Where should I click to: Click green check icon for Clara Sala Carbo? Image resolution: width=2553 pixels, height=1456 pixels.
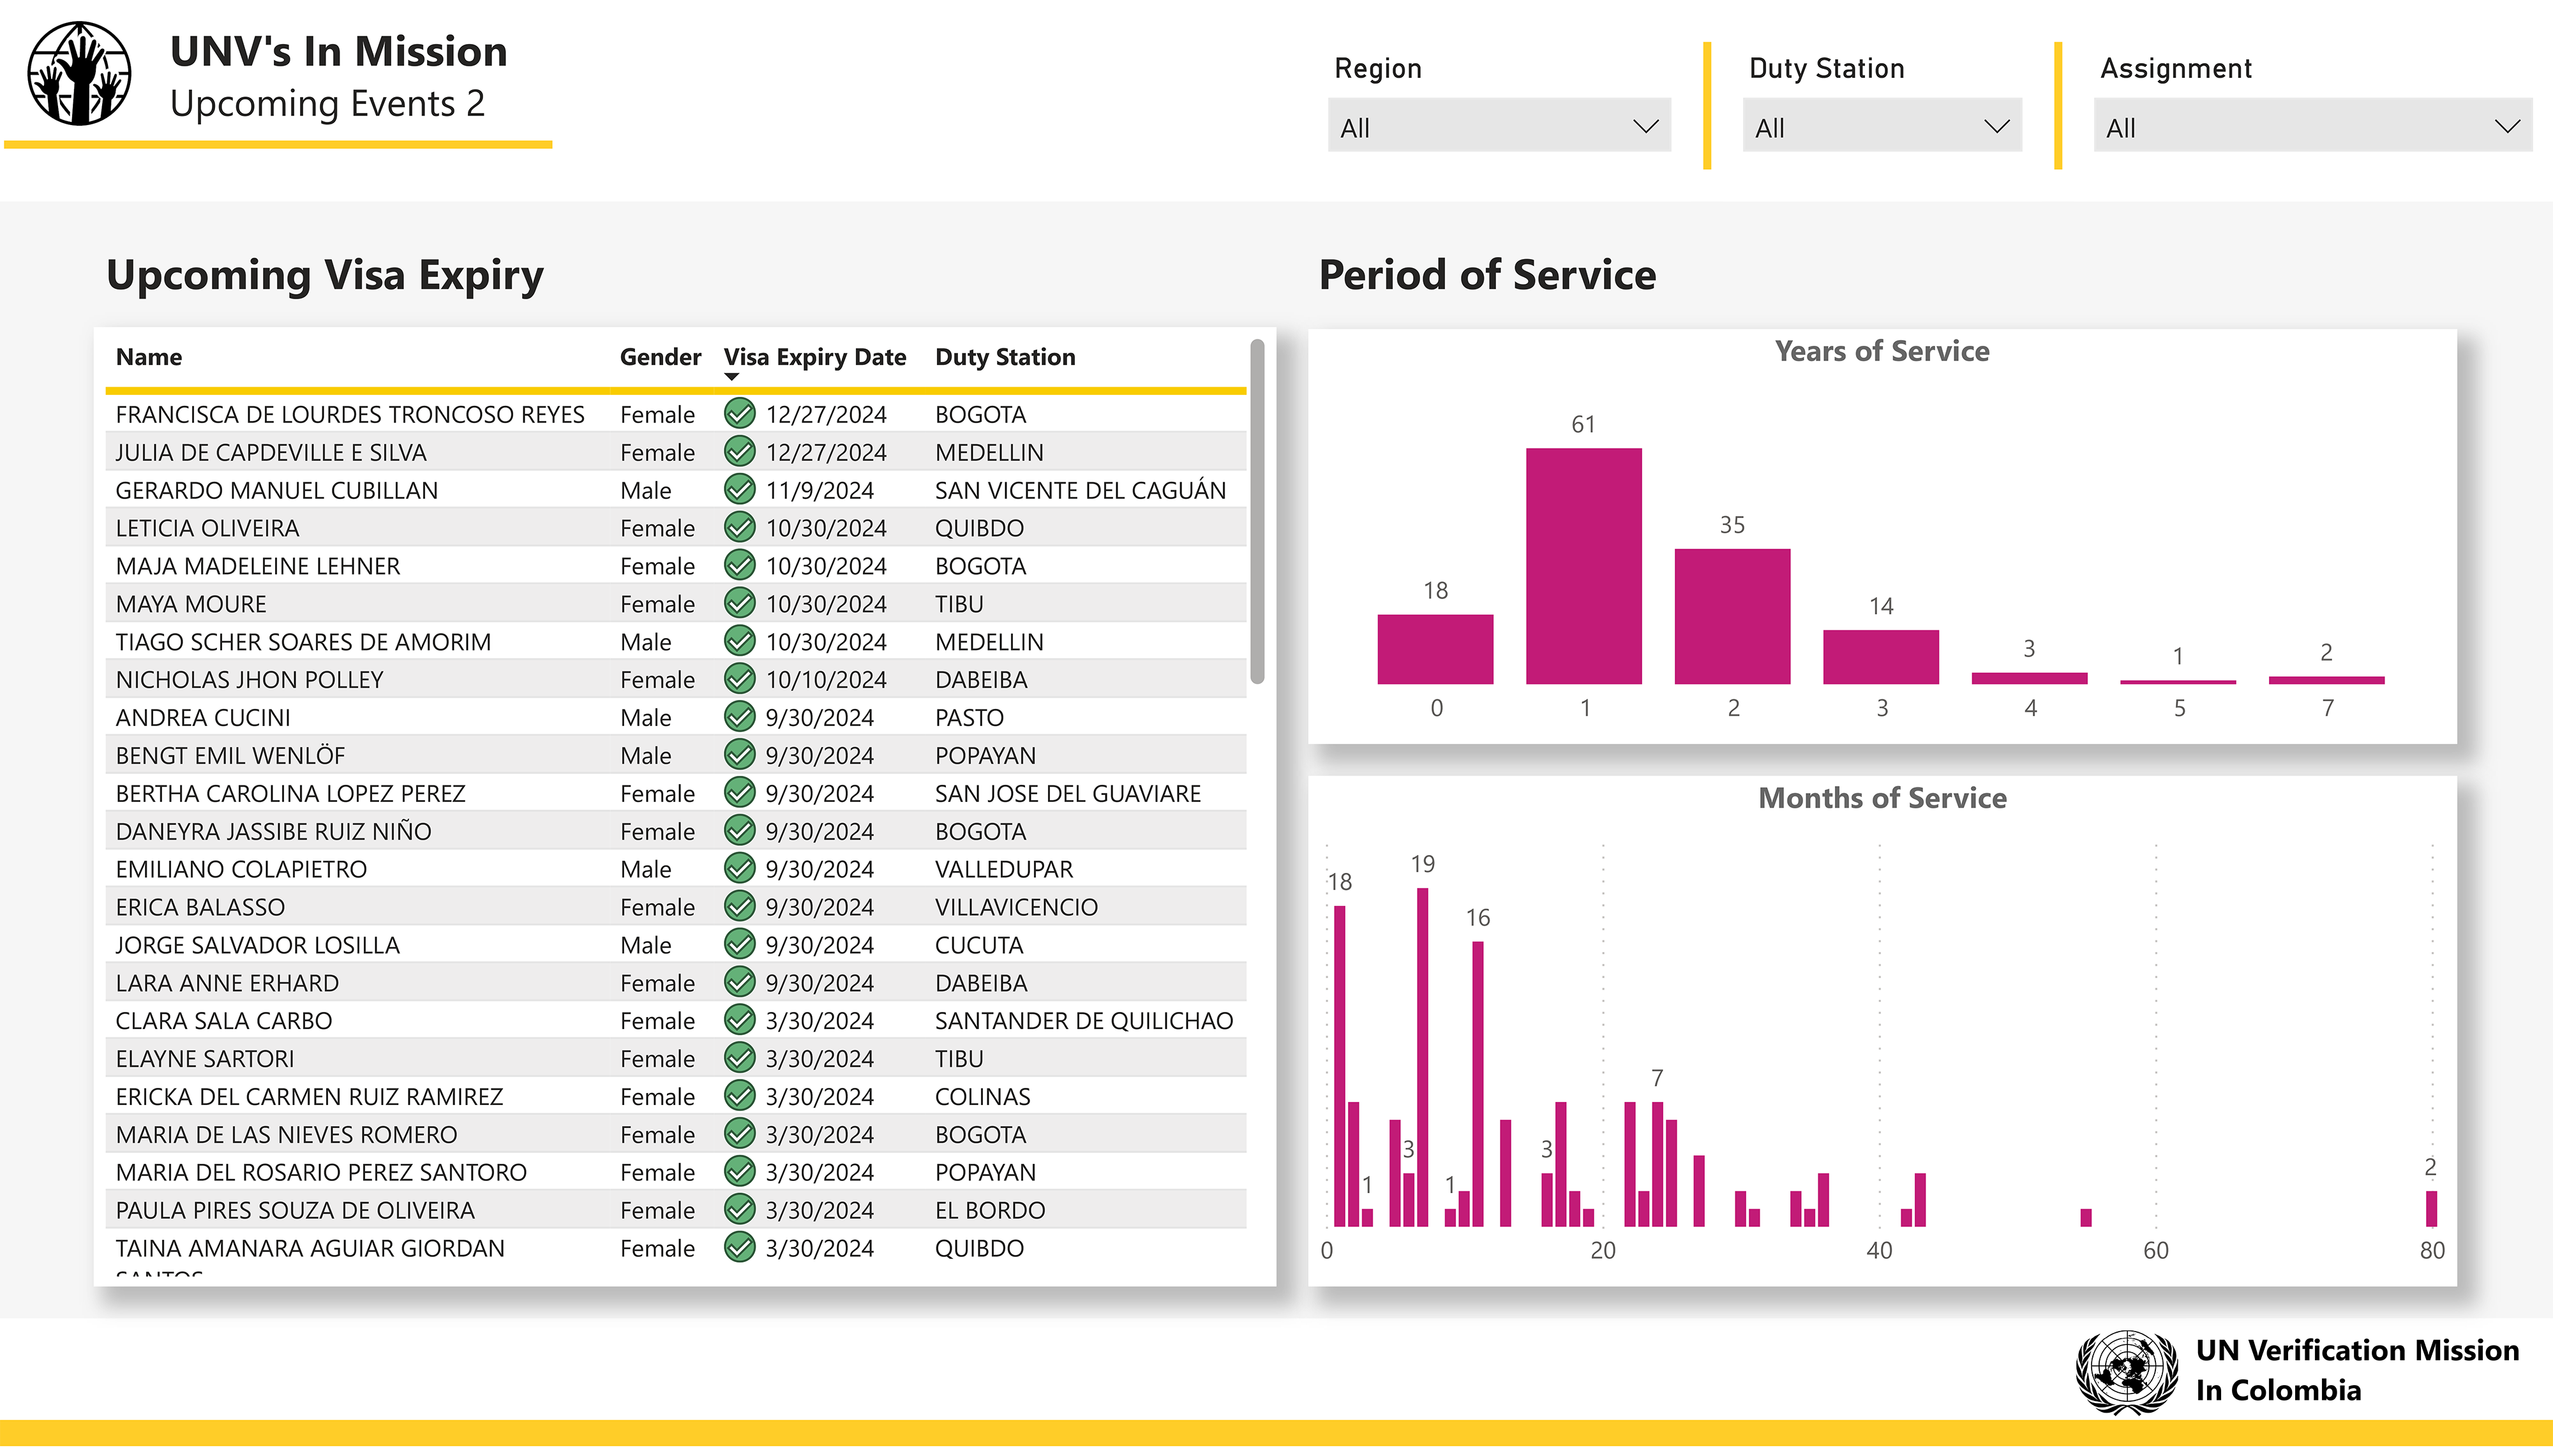739,1021
